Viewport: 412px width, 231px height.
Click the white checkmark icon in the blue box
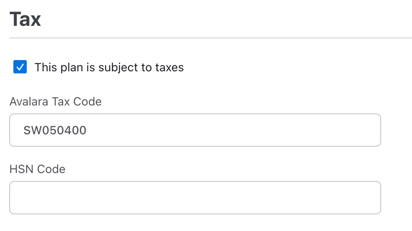(x=20, y=67)
